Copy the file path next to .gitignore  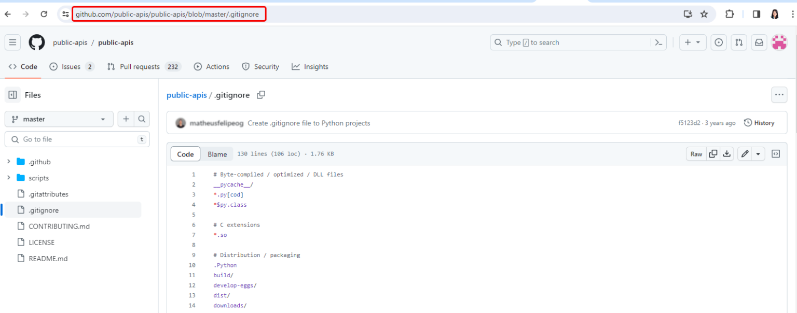[261, 95]
